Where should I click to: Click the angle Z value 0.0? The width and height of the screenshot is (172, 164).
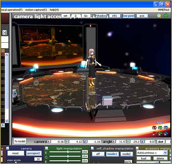coord(150,142)
